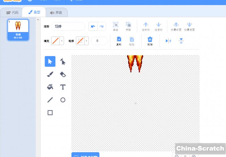The image size is (226, 157).
Task: Choose the Circle tool
Action: (x=63, y=100)
